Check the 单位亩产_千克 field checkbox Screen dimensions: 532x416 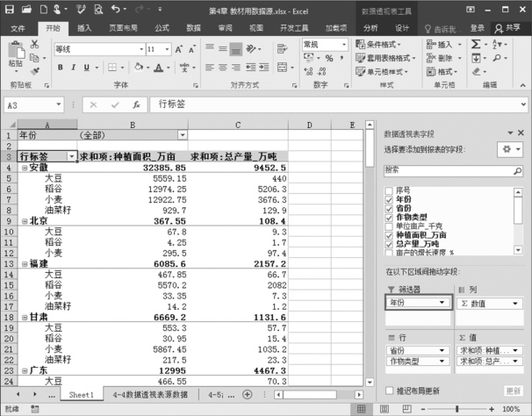tap(389, 226)
